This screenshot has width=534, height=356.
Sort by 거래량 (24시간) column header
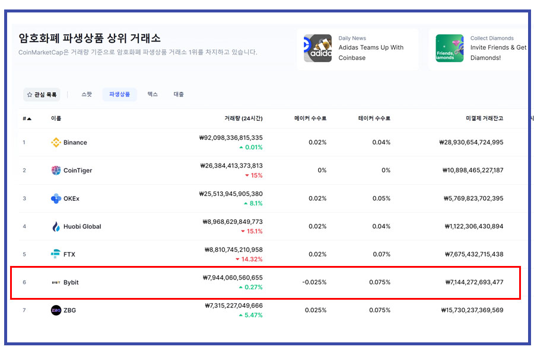coord(243,118)
